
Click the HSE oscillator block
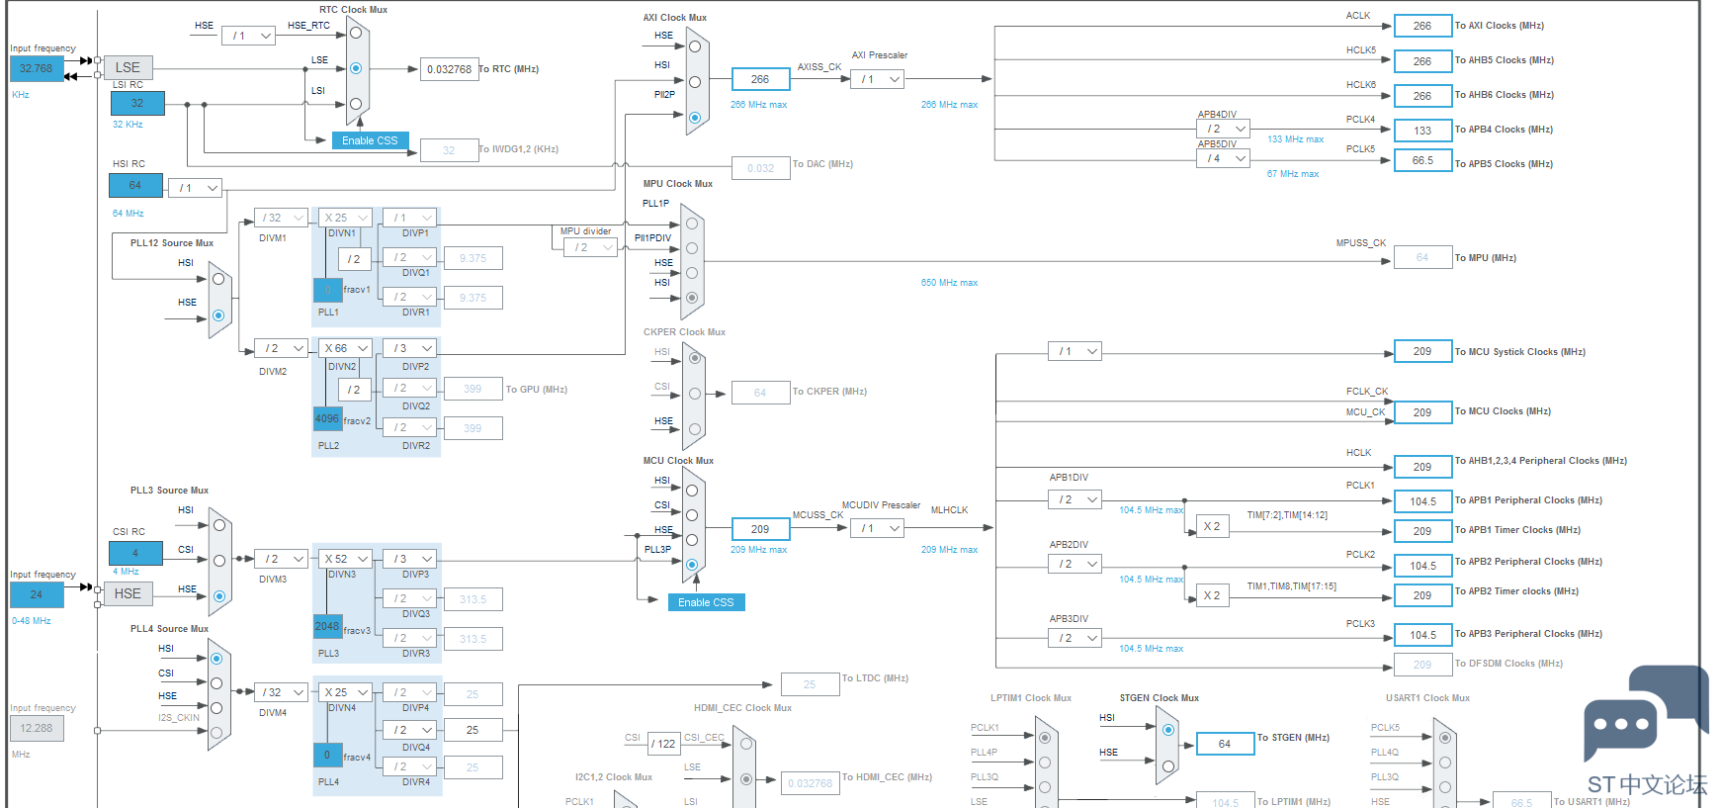coord(128,593)
